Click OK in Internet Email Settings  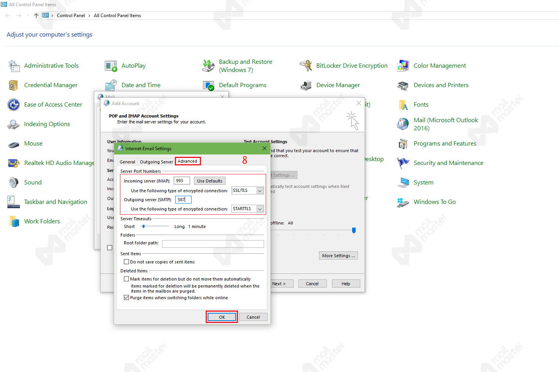[222, 317]
